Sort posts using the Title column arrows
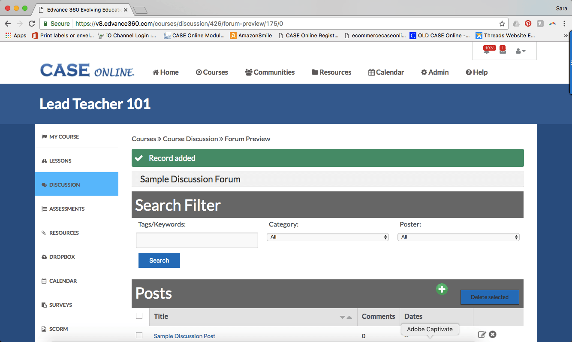This screenshot has width=572, height=342. (x=346, y=317)
